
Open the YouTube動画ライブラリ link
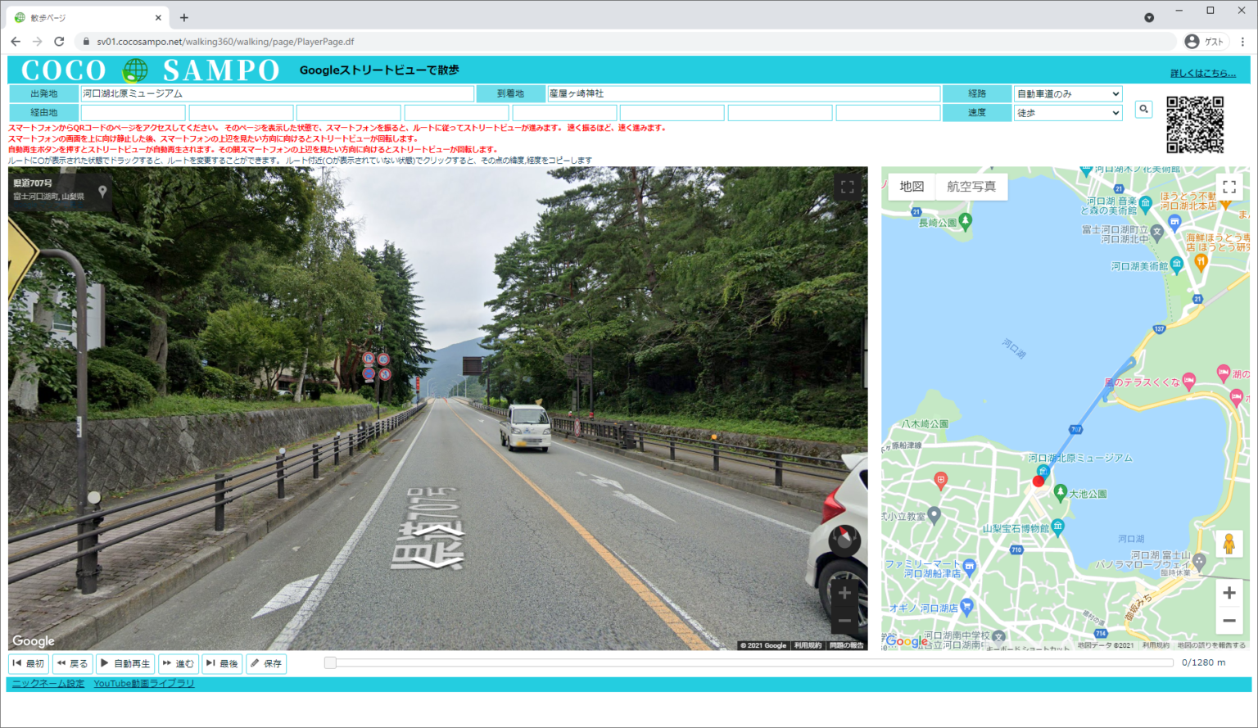point(144,684)
